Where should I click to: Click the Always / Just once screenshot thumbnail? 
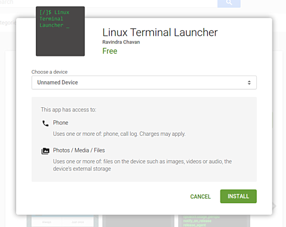[62, 221]
